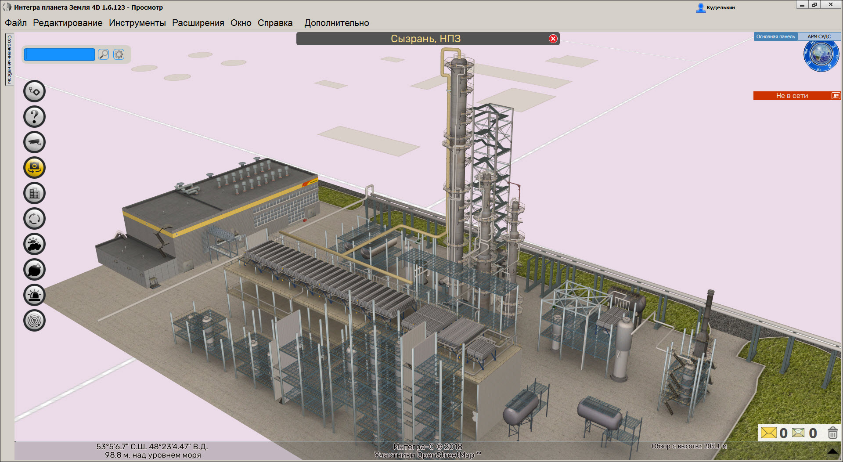This screenshot has height=462, width=843.
Task: Open help with the question mark button
Action: pyautogui.click(x=34, y=117)
